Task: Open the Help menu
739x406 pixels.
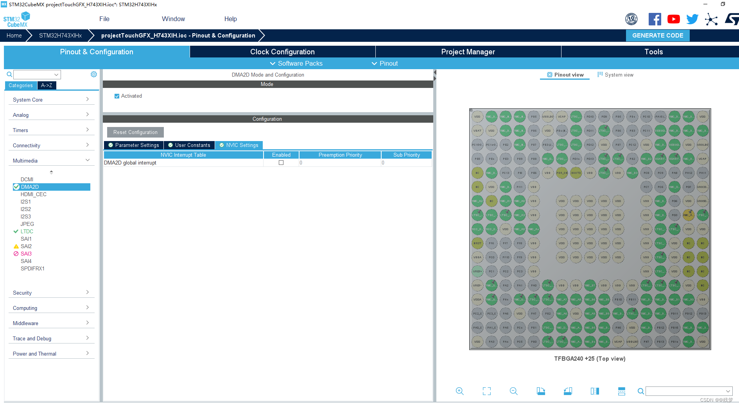Action: point(230,19)
